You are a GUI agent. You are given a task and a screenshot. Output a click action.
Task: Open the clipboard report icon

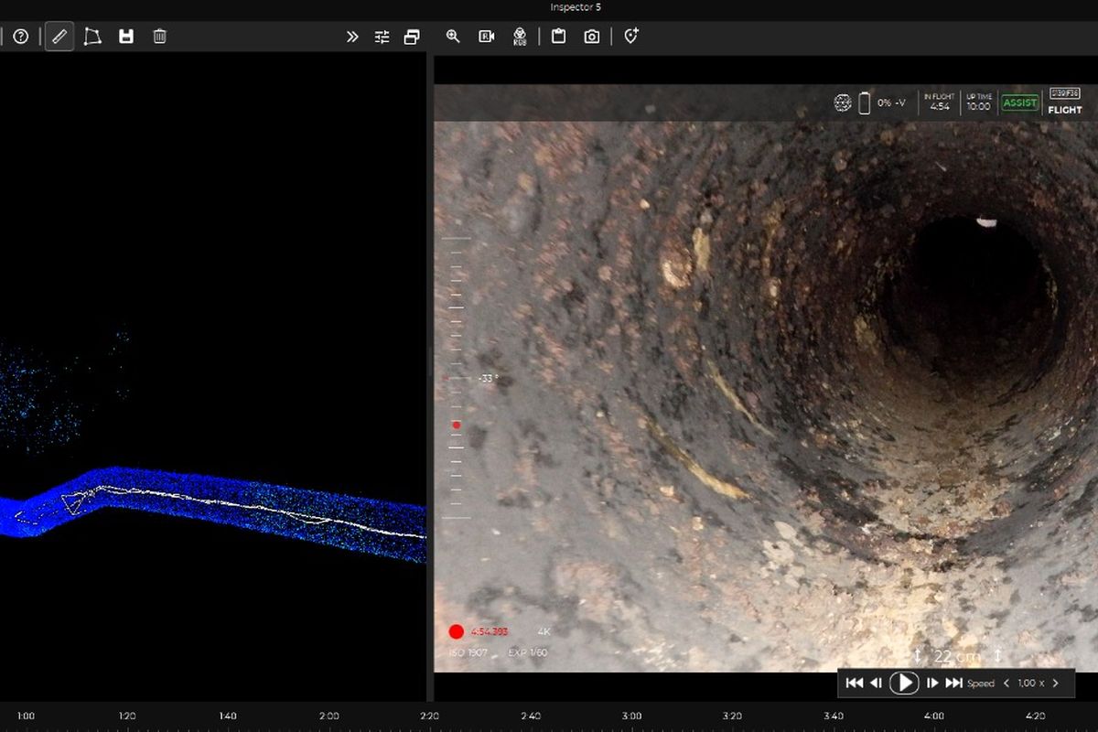(x=558, y=37)
